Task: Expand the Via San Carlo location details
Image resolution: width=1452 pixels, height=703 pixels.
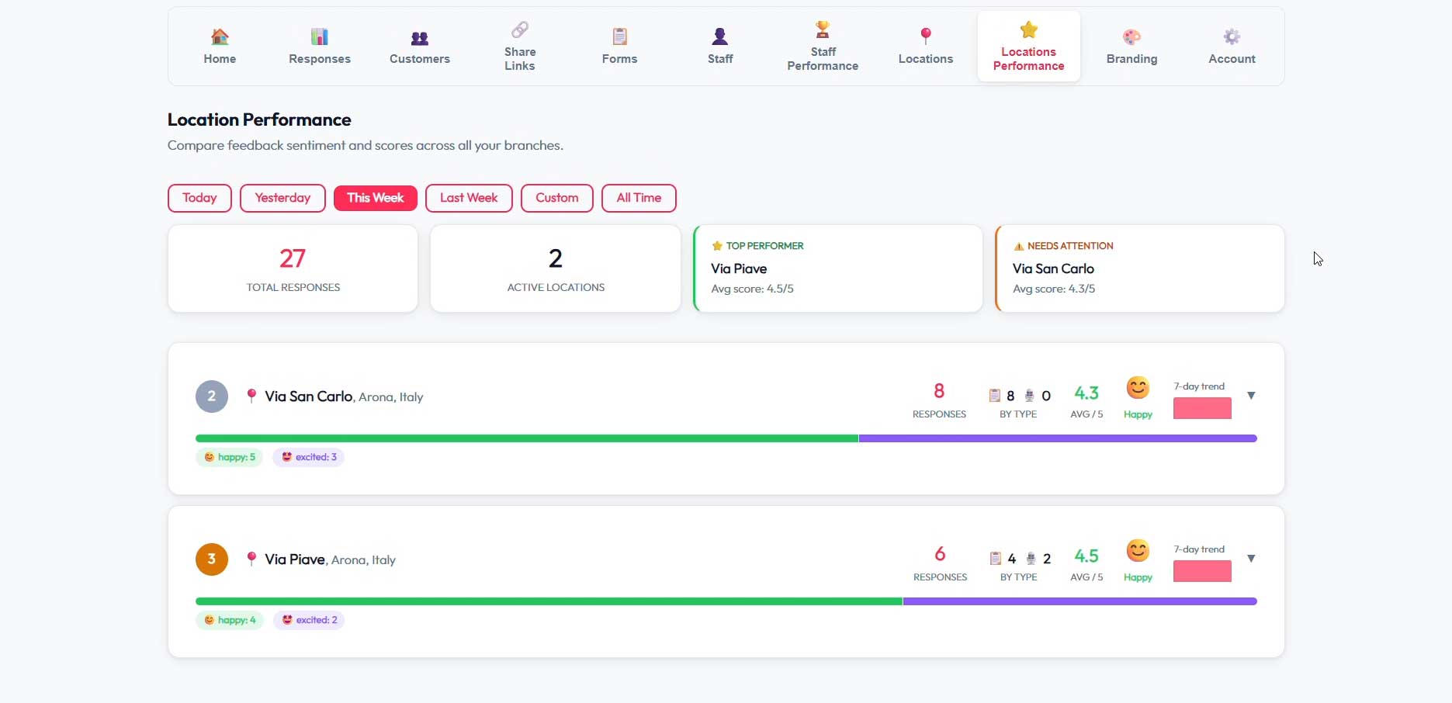Action: click(1251, 396)
